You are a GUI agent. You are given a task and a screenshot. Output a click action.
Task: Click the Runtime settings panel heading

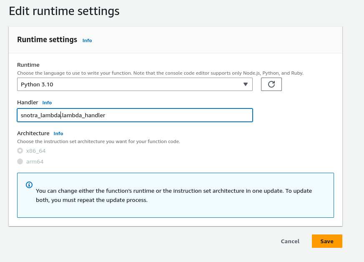click(47, 40)
